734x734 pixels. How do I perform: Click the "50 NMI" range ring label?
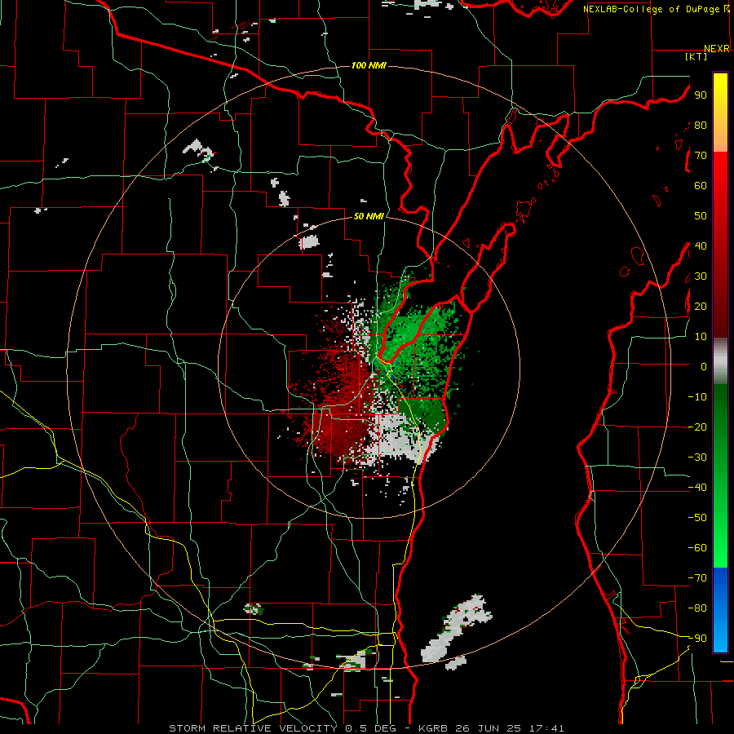[369, 216]
